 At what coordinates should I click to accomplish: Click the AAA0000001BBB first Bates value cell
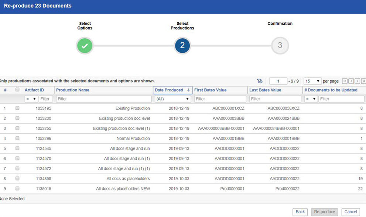click(x=228, y=139)
